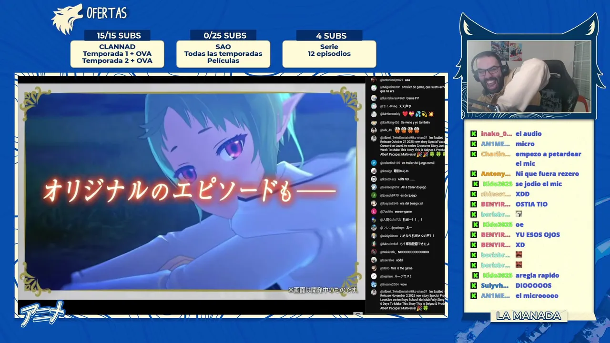The width and height of the screenshot is (610, 343).
Task: Click avatar of @MrNerooskiy in chat
Action: point(374,114)
